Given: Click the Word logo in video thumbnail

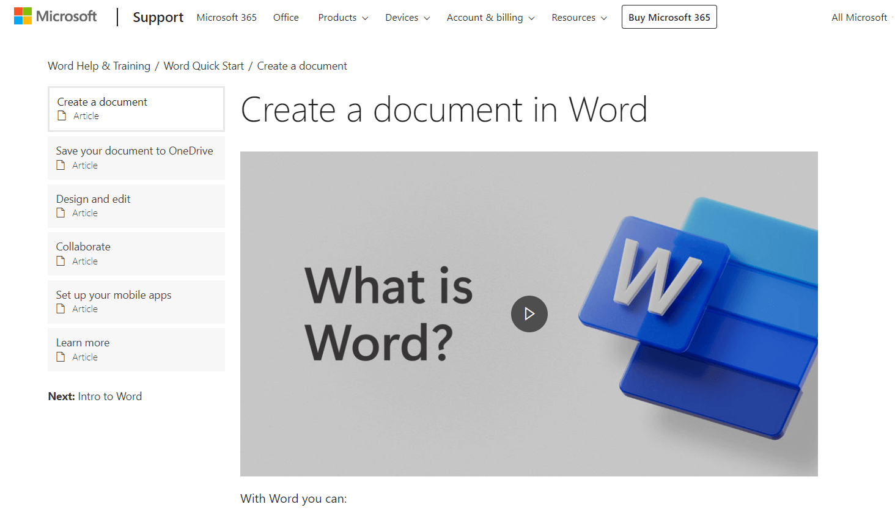Looking at the screenshot, I should click(698, 318).
